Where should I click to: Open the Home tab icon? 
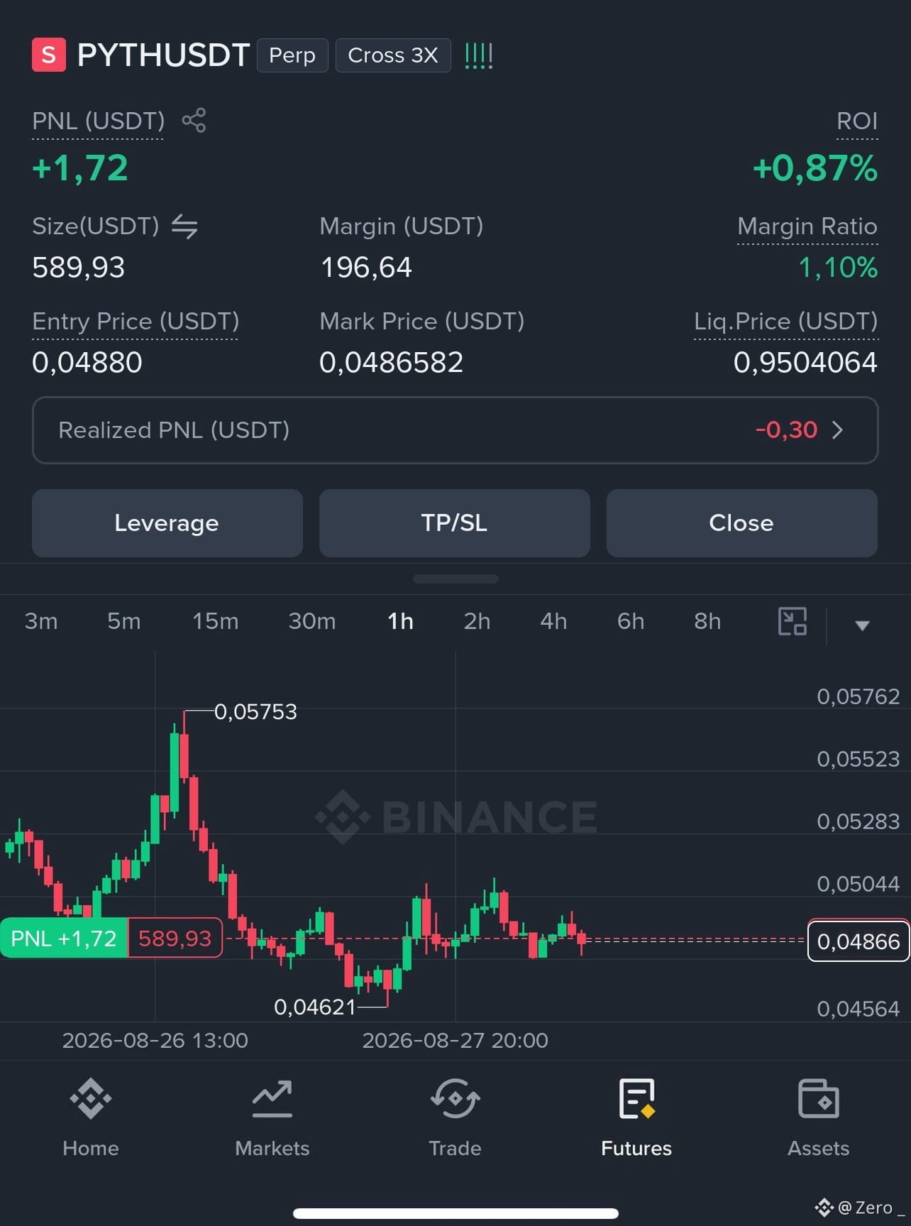coord(91,1098)
